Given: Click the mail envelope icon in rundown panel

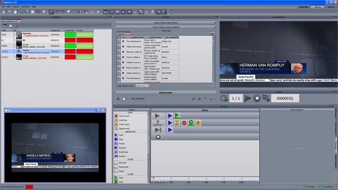Looking at the screenshot, I should pyautogui.click(x=11, y=26).
